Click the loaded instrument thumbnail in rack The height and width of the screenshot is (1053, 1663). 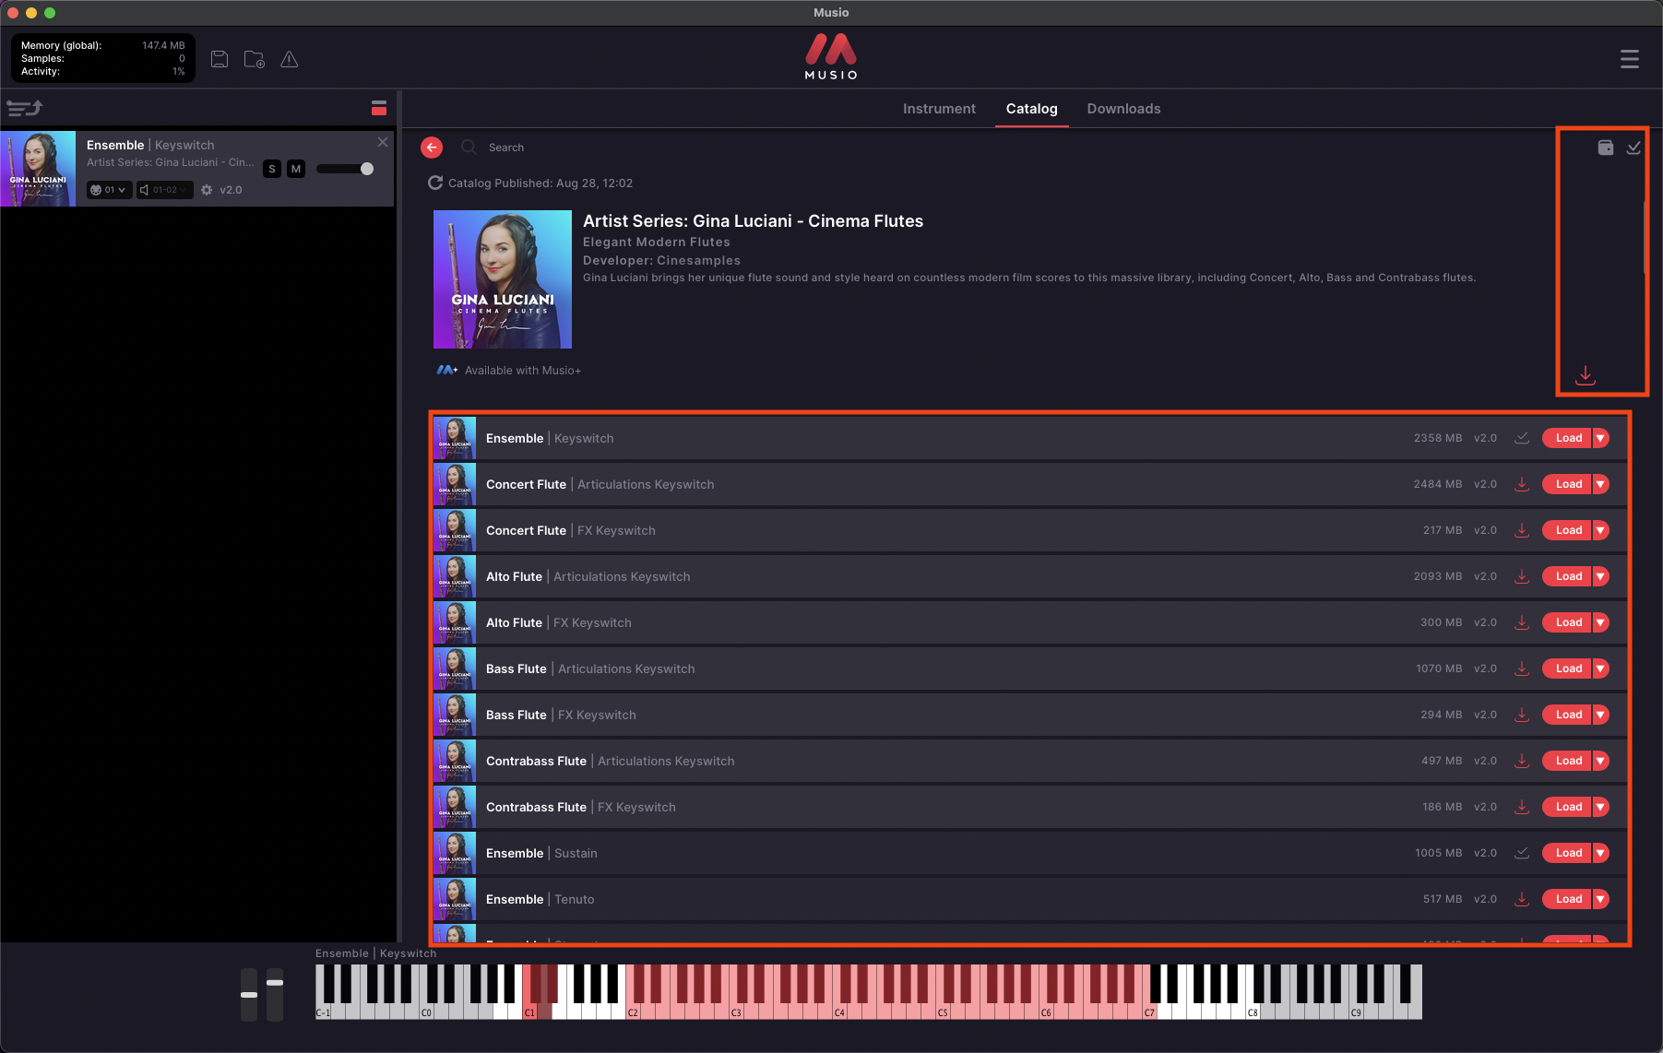38,169
